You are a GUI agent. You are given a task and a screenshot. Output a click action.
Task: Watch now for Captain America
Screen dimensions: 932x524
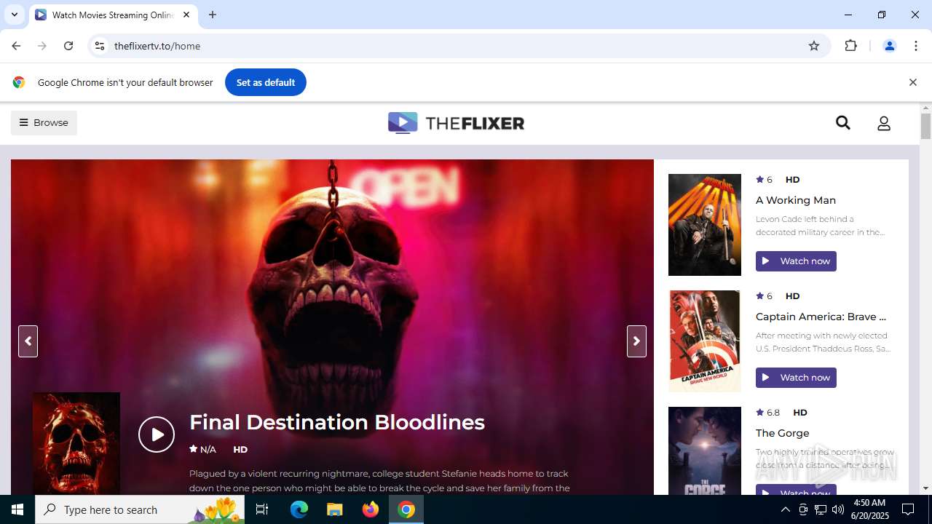796,378
